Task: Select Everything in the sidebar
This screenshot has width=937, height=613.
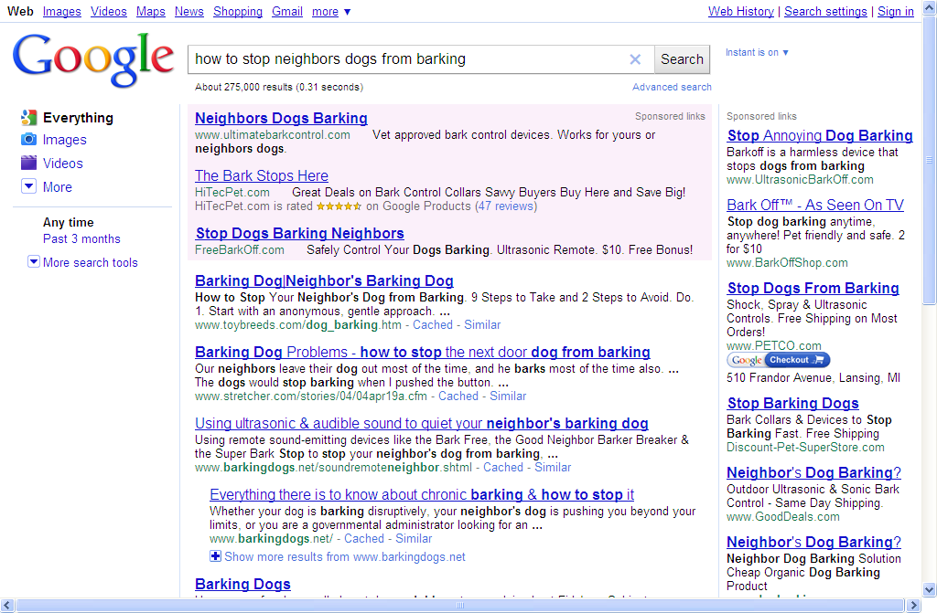Action: 79,118
